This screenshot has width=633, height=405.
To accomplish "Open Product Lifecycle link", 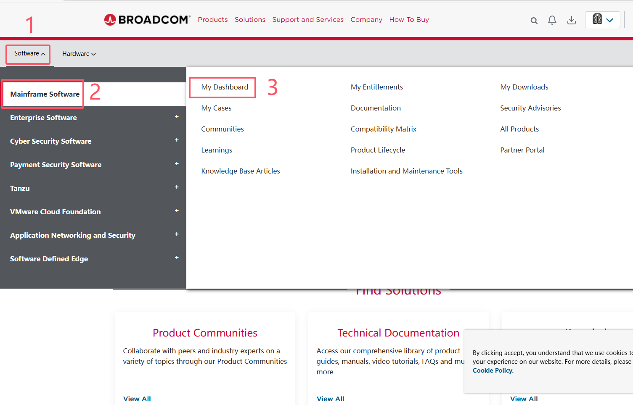I will coord(378,150).
